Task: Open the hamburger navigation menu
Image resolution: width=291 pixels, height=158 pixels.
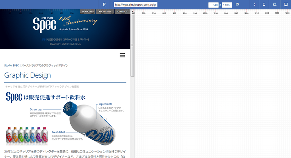Action: pos(122,55)
